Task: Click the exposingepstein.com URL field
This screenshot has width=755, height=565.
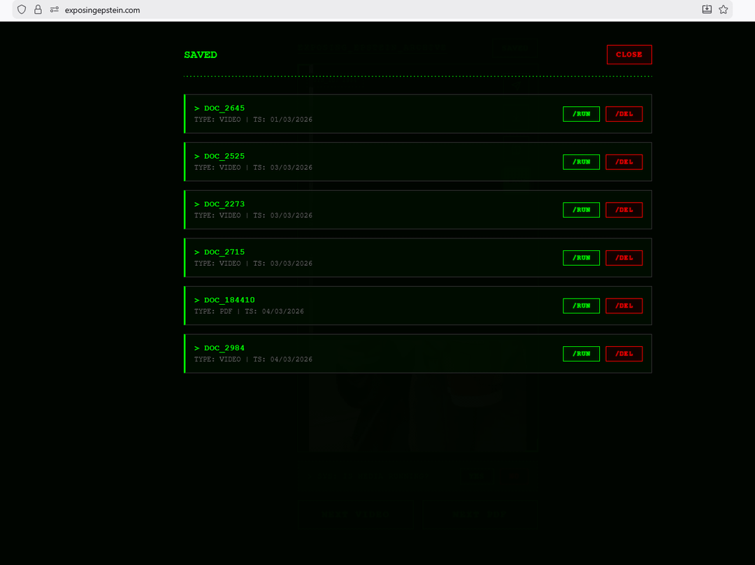Action: (x=102, y=10)
